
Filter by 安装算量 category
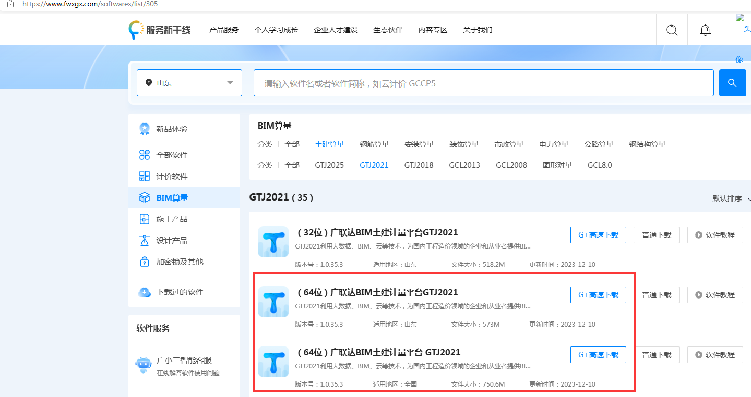click(x=419, y=144)
